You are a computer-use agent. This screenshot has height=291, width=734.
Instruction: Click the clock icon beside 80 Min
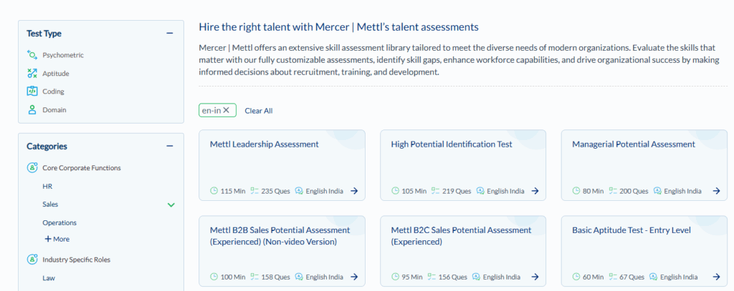pos(576,191)
